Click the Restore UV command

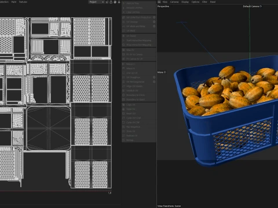(138, 136)
